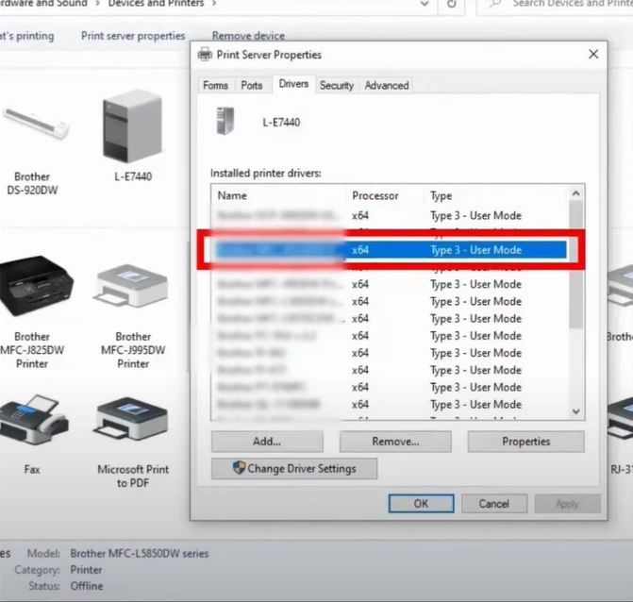Select the Microsoft Print to PDF icon
The height and width of the screenshot is (602, 633).
pyautogui.click(x=132, y=423)
